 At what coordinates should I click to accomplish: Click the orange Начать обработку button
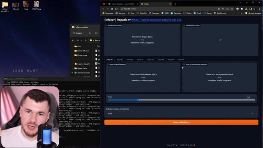click(x=181, y=122)
